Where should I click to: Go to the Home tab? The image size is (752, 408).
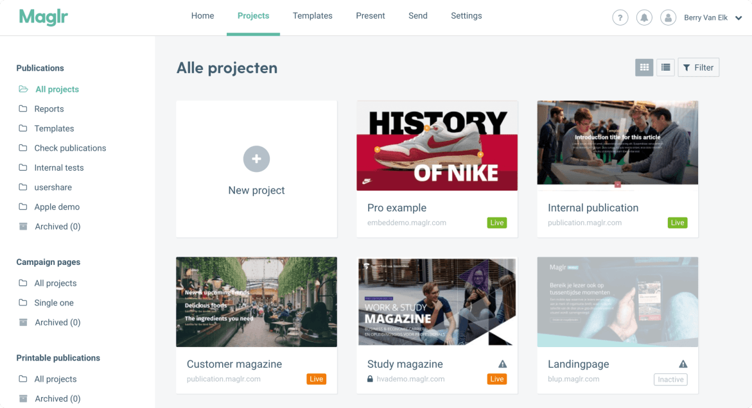click(202, 16)
